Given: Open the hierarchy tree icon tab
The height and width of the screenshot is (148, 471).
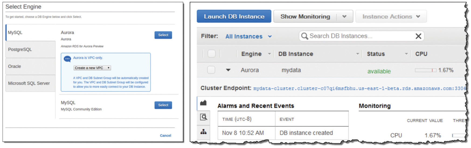Looking at the screenshot, I should (x=203, y=132).
